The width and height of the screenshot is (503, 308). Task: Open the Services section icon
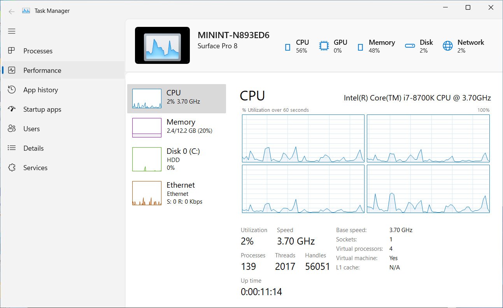click(12, 167)
